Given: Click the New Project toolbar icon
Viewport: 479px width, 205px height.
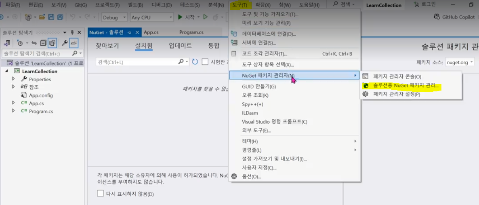Looking at the screenshot, I should point(29,17).
